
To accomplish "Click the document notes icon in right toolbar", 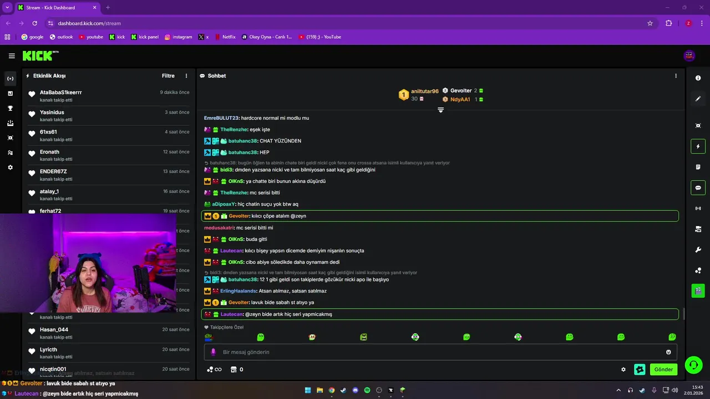I will click(x=698, y=167).
